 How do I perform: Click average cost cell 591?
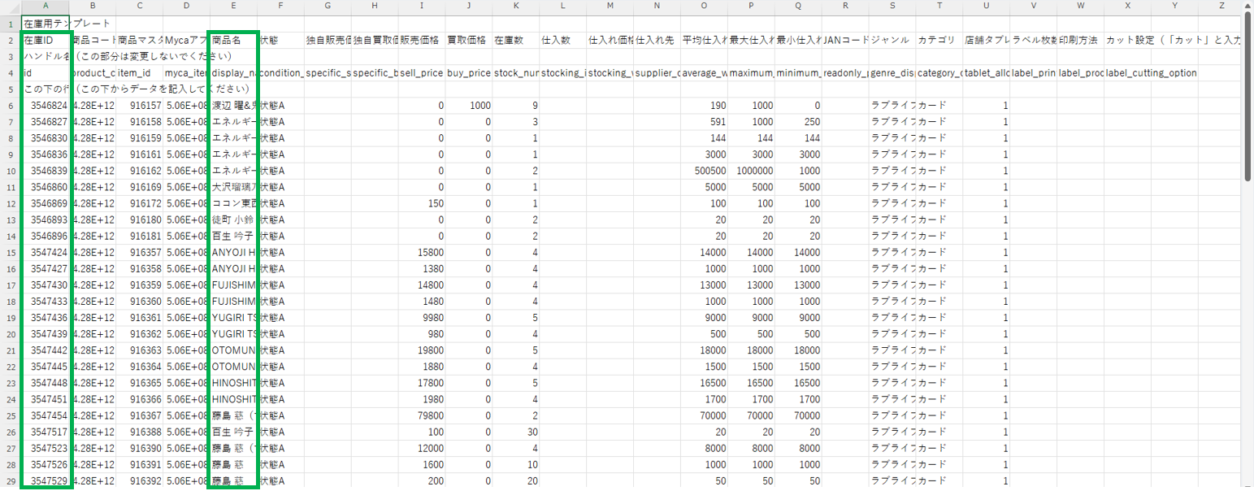[704, 122]
